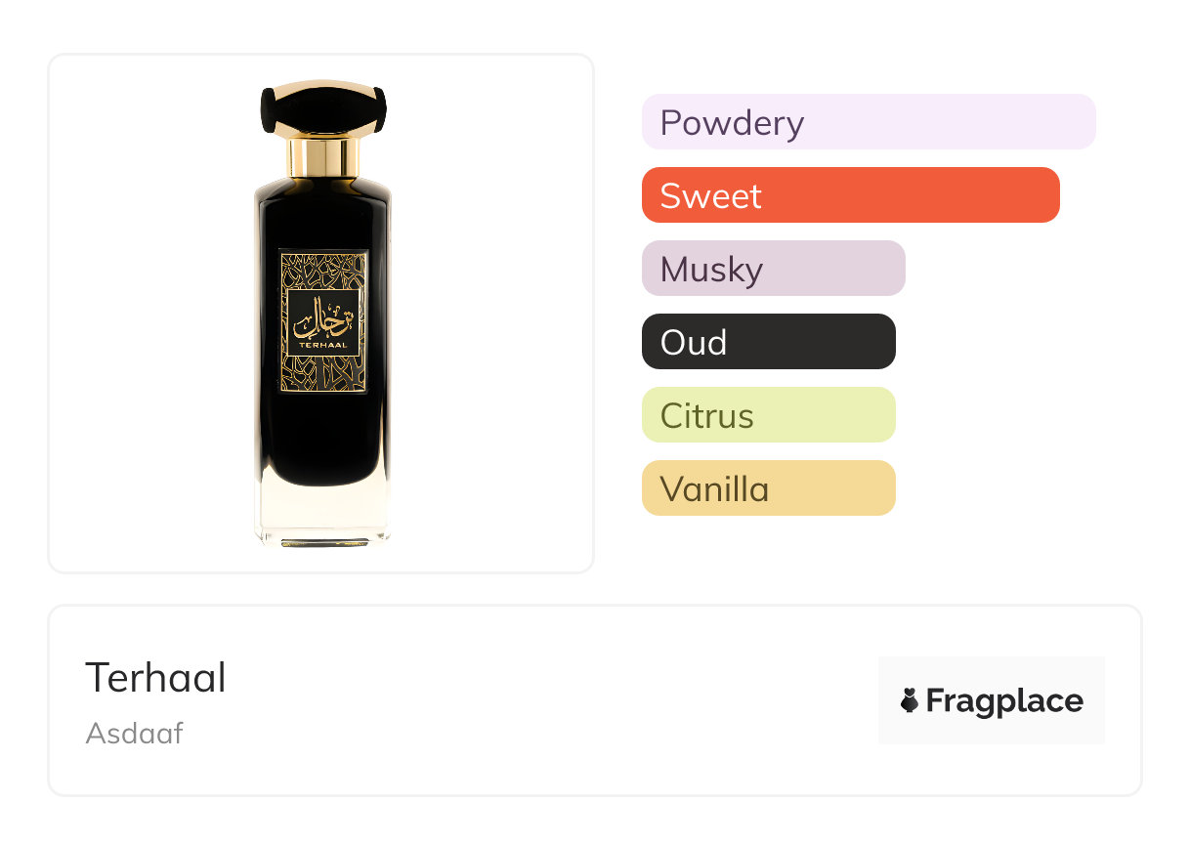Image resolution: width=1190 pixels, height=844 pixels.
Task: Click the Musky text label
Action: (x=711, y=270)
